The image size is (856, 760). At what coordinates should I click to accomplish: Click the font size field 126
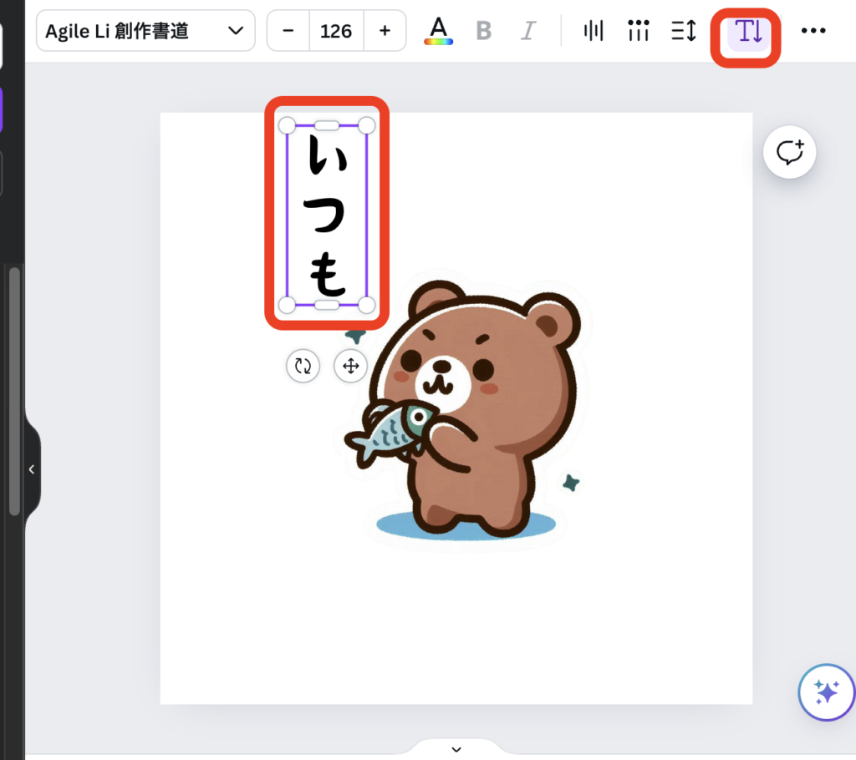pyautogui.click(x=336, y=31)
